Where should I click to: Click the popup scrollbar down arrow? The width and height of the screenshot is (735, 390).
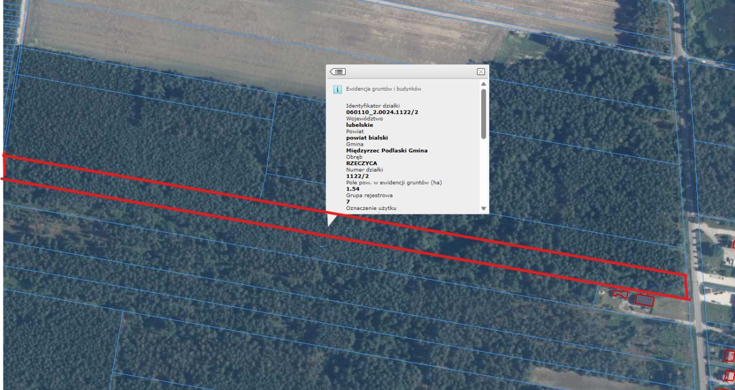point(483,209)
